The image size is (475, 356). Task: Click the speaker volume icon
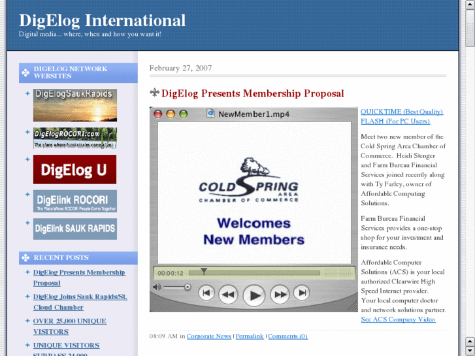click(157, 287)
